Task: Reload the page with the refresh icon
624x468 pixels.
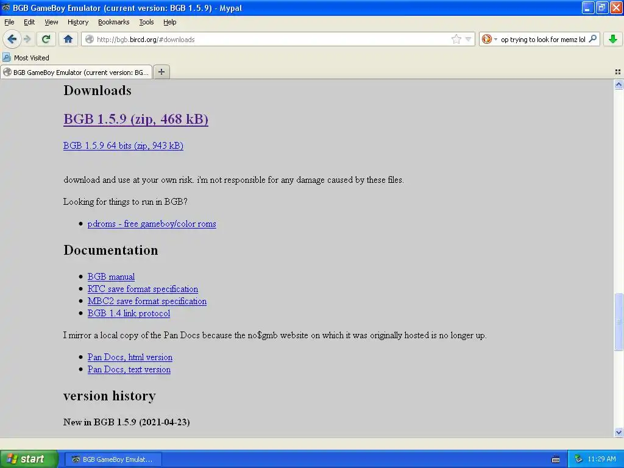Action: click(46, 39)
